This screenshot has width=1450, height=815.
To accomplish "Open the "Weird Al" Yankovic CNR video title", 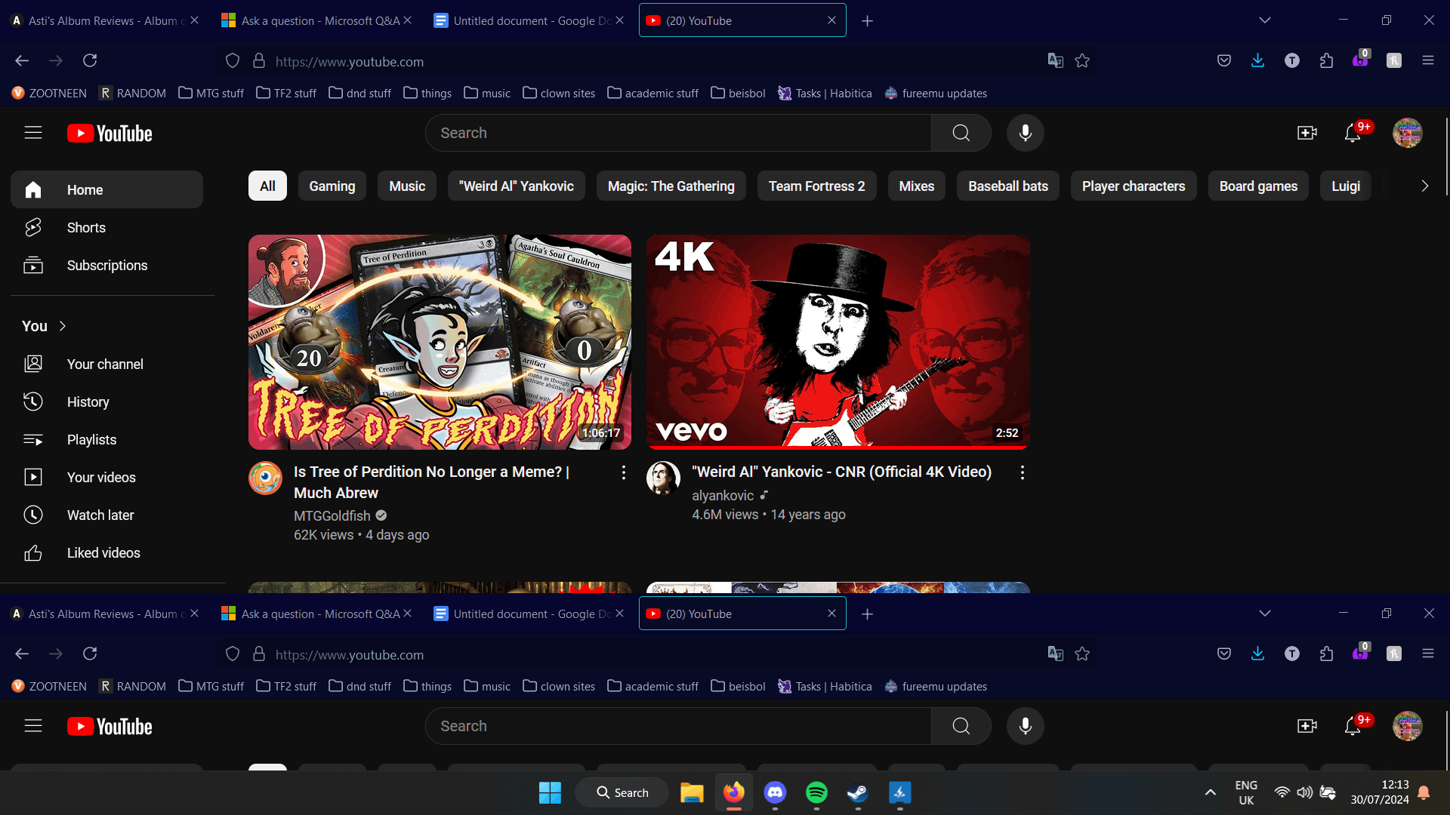I will tap(841, 472).
